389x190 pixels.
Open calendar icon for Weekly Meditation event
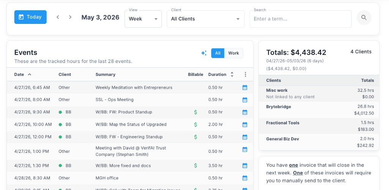[x=245, y=88]
